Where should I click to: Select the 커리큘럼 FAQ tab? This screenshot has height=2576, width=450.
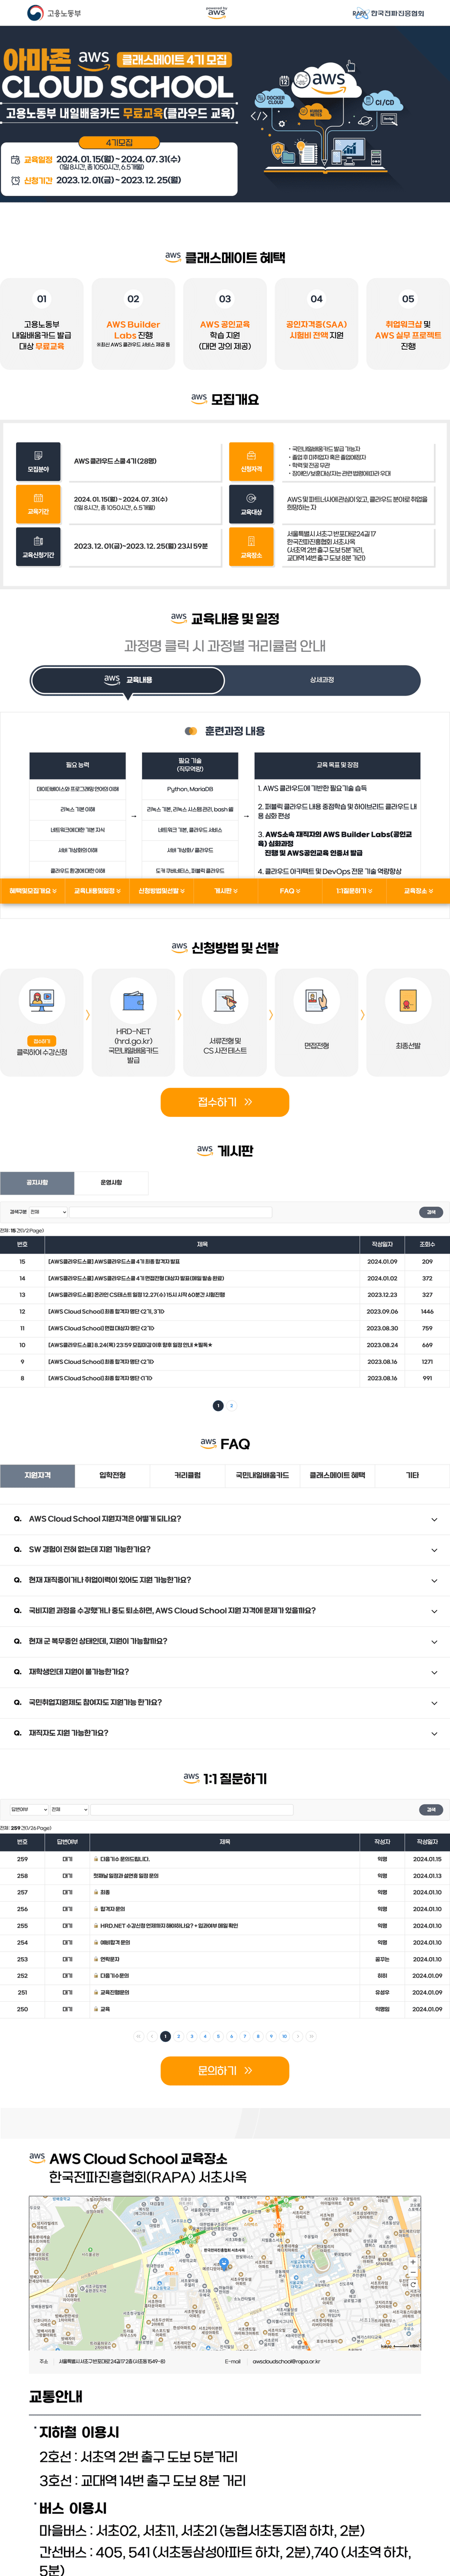click(187, 1475)
